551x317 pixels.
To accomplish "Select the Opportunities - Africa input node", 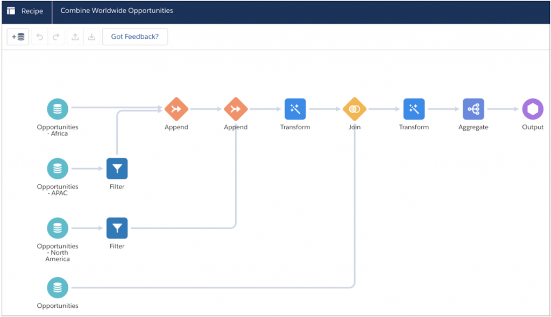I will coord(58,109).
